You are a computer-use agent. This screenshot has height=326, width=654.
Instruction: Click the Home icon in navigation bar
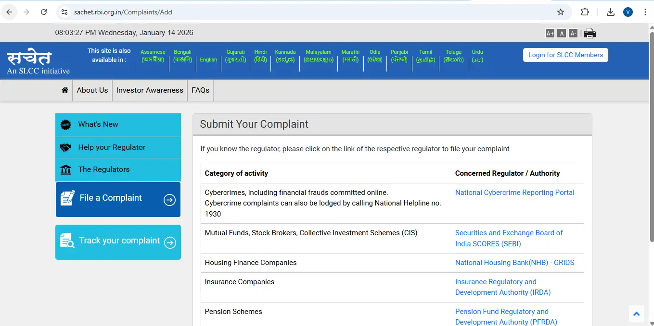65,90
